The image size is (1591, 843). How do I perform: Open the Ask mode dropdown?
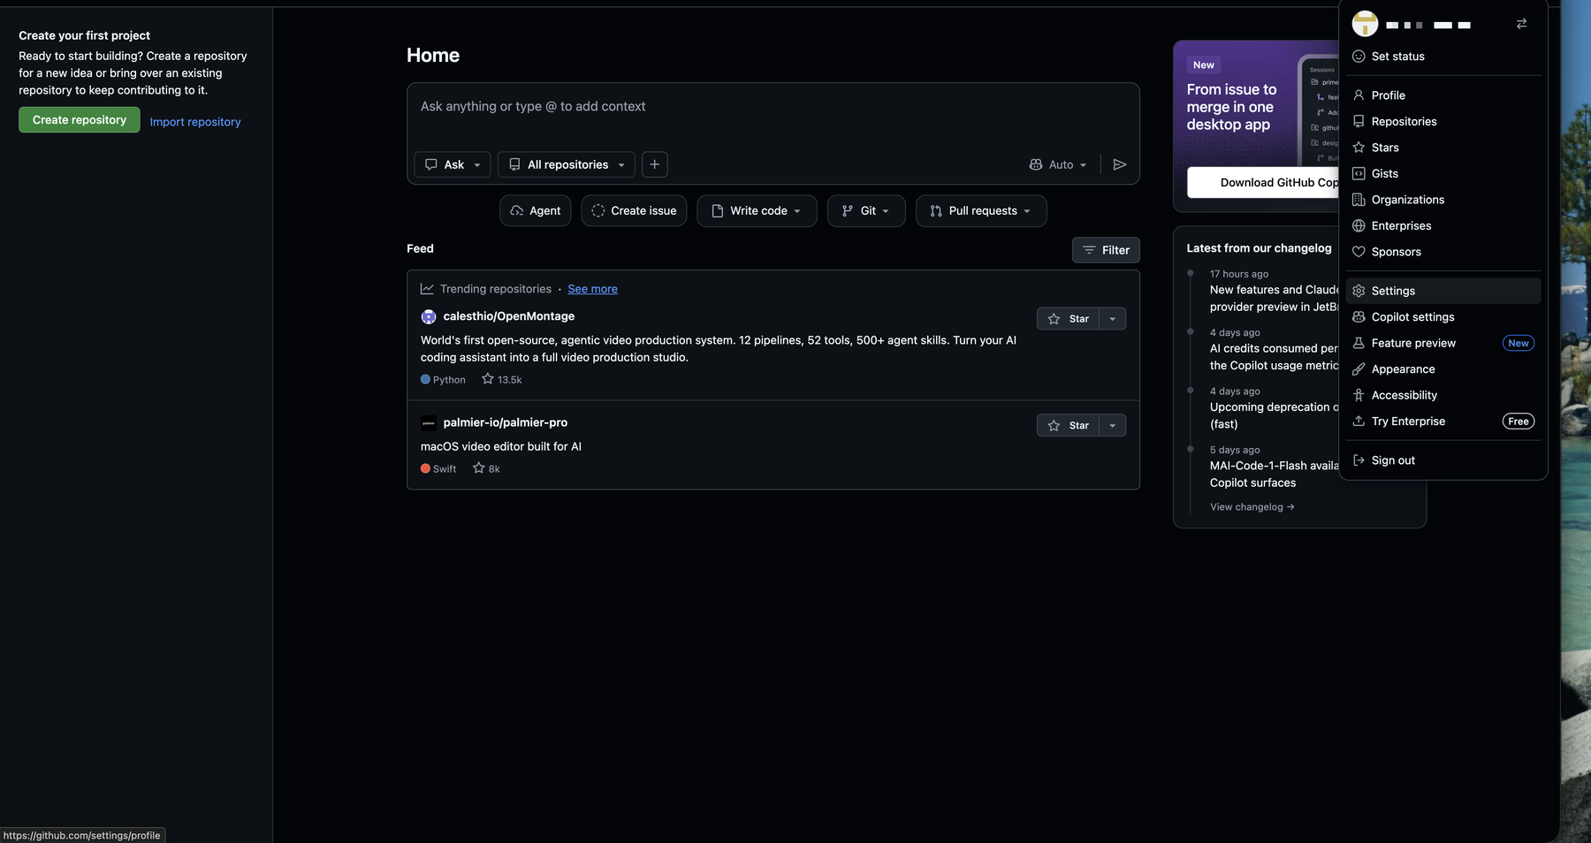(x=453, y=164)
